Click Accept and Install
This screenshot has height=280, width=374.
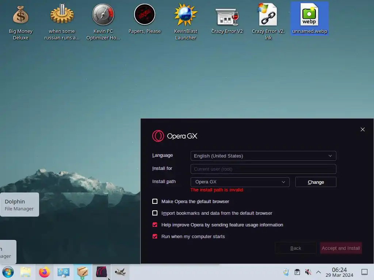(341, 248)
